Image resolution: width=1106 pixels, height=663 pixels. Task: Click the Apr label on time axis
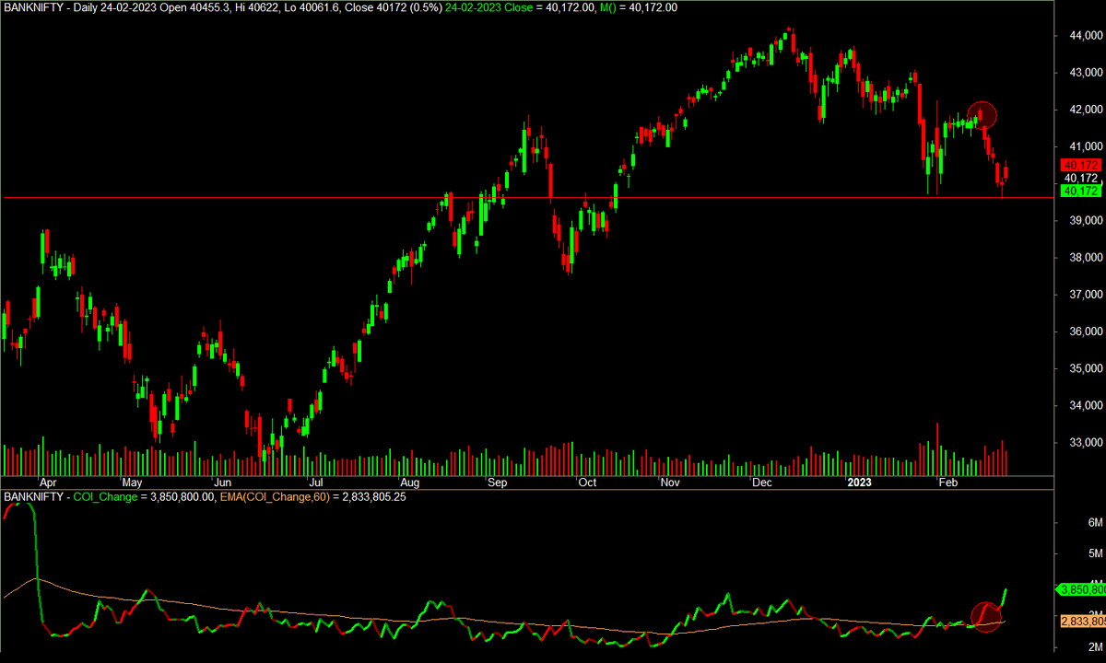pyautogui.click(x=47, y=483)
